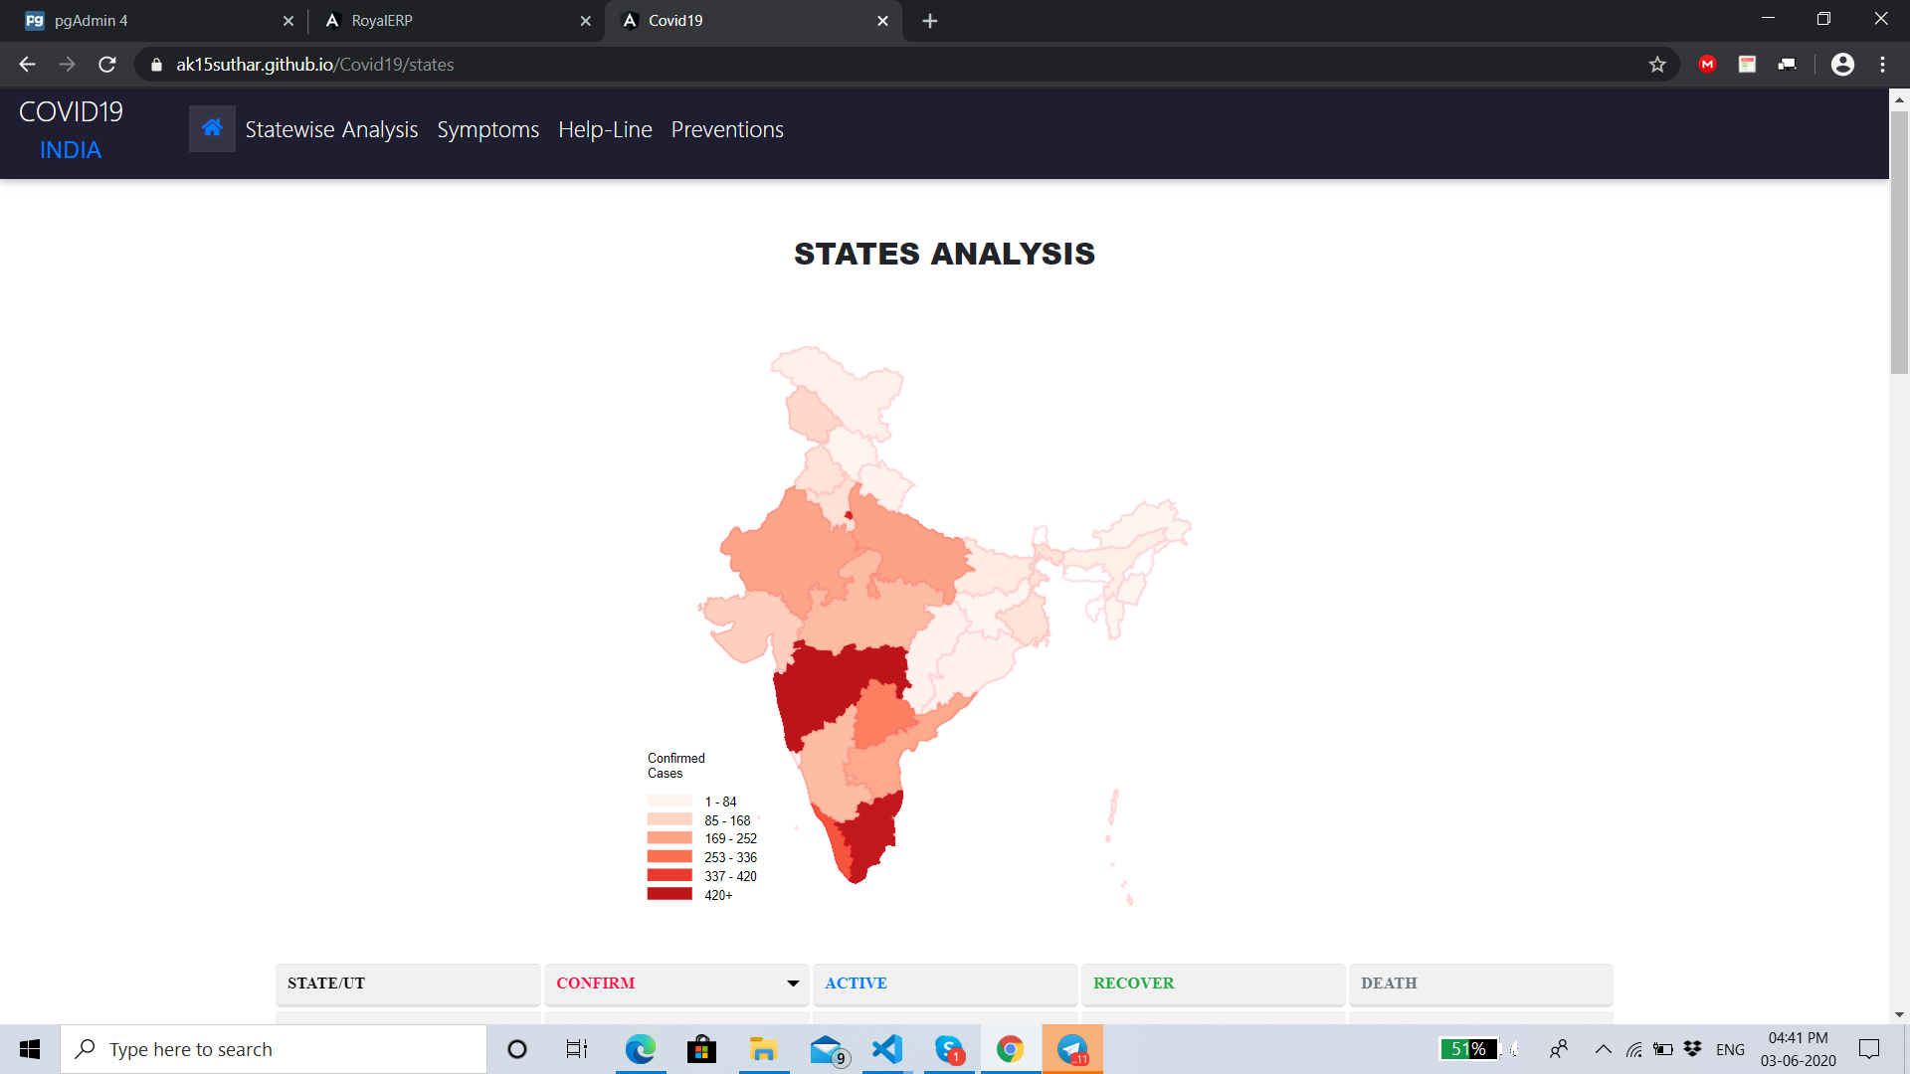Open Chrome three-dot menu

[1882, 65]
